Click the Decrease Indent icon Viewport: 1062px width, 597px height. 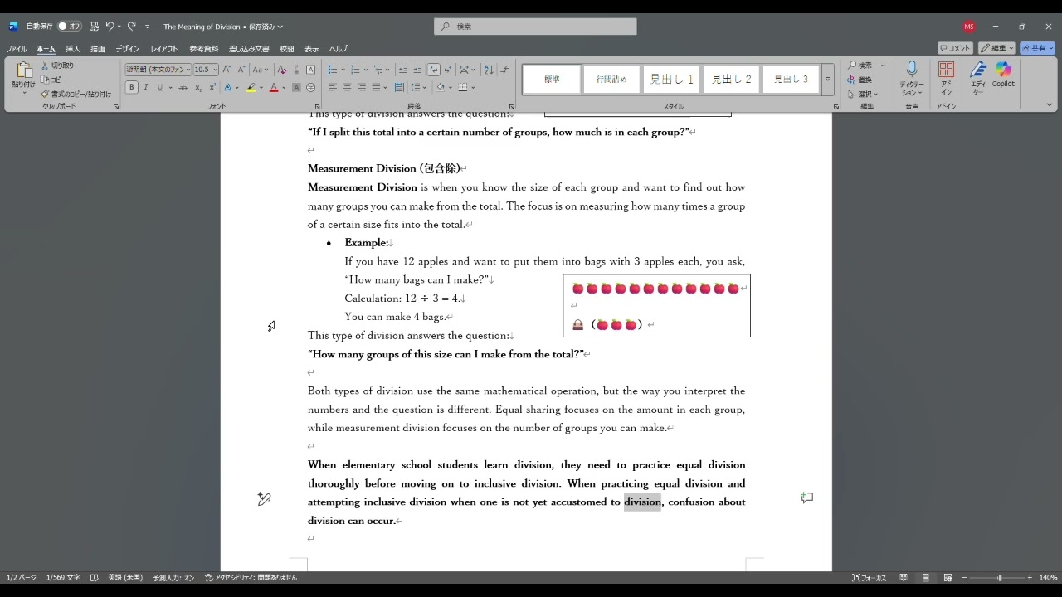[x=403, y=70]
